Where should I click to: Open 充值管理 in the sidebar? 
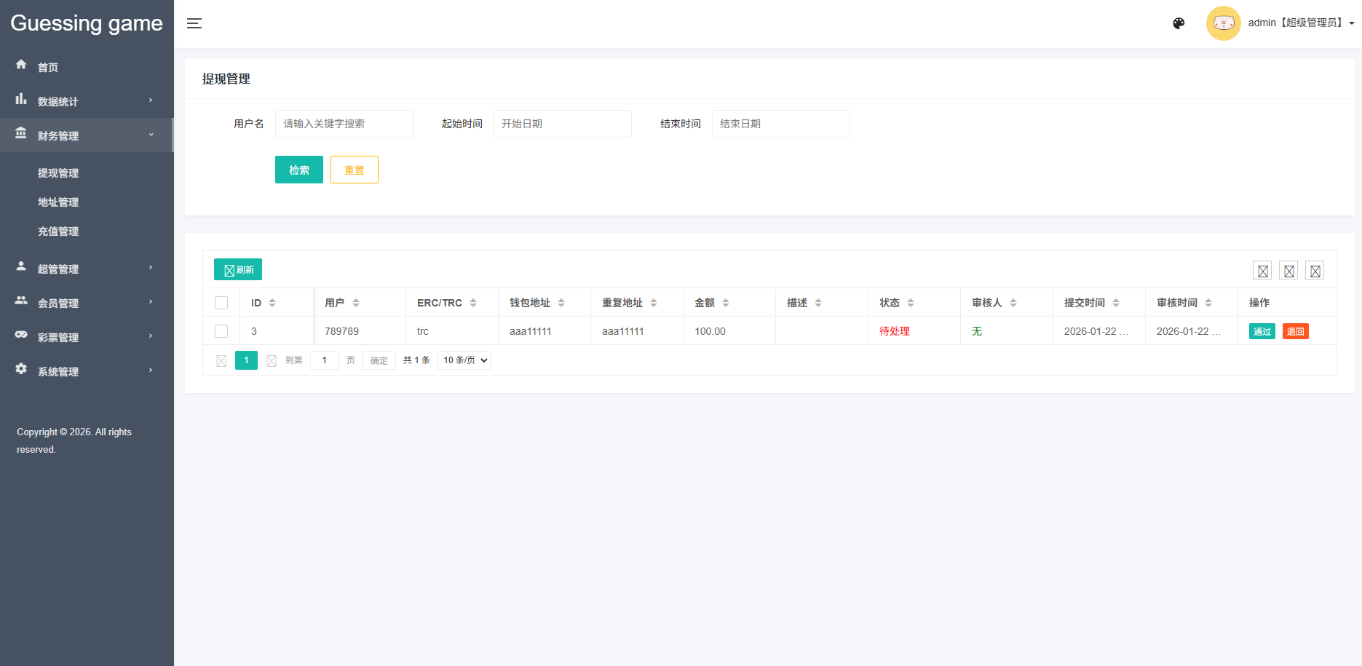[58, 231]
